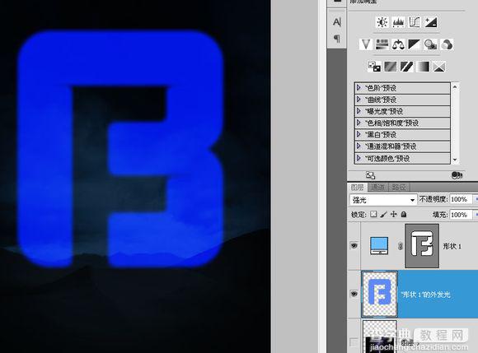The image size is (478, 353).
Task: Click the 不透明度 100% field
Action: point(460,199)
